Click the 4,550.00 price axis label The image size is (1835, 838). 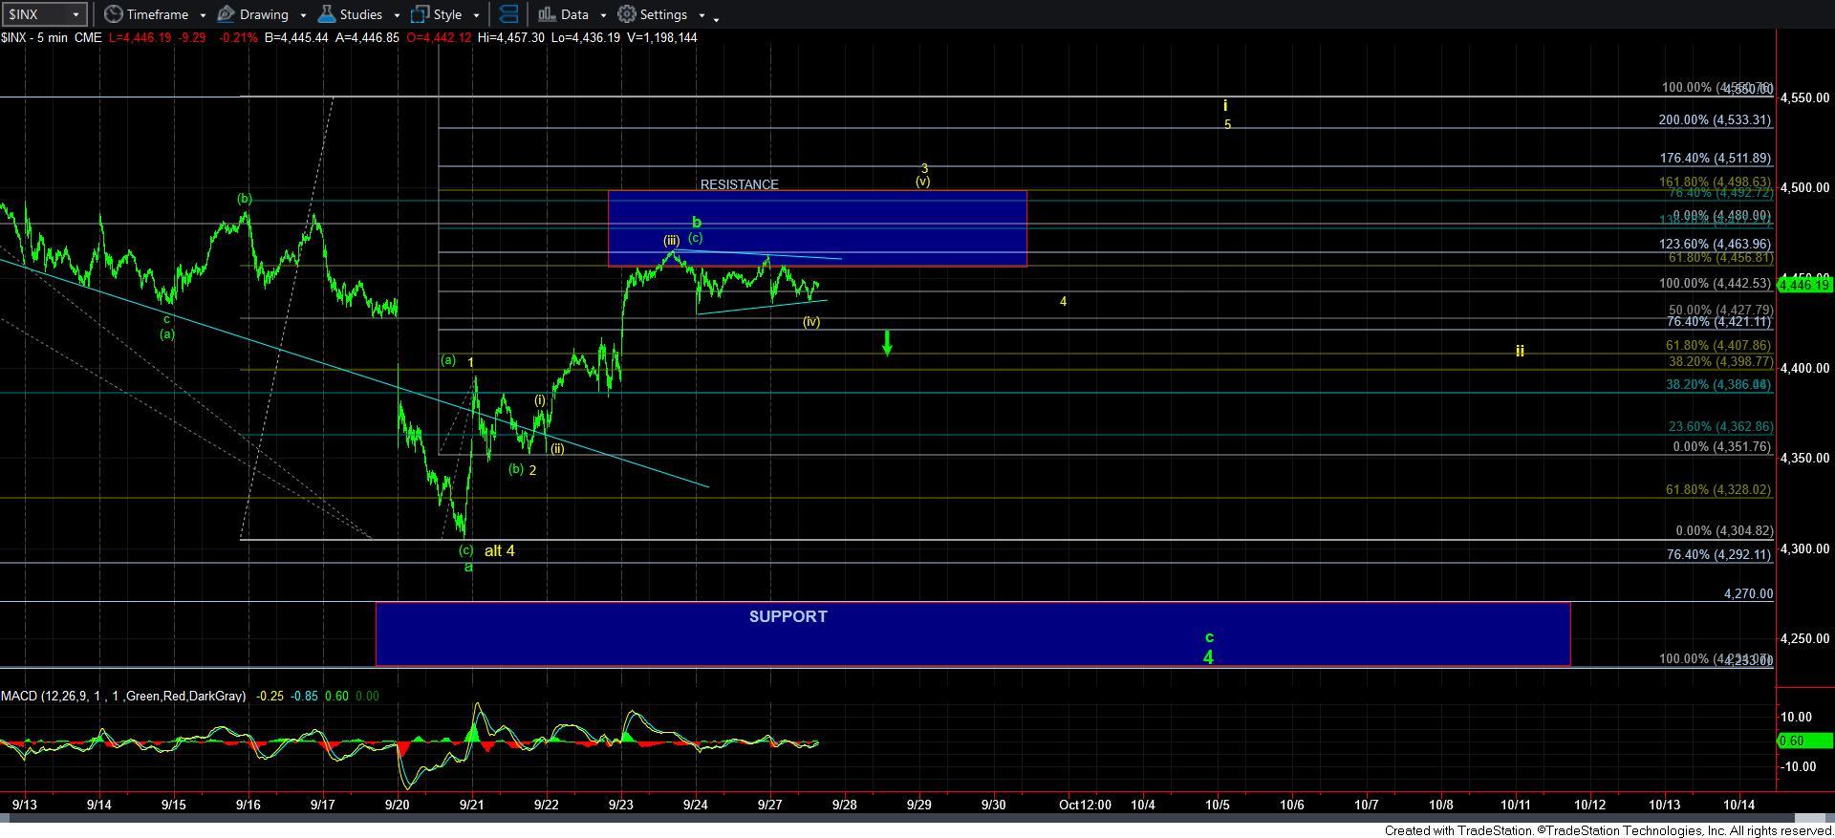[x=1804, y=97]
